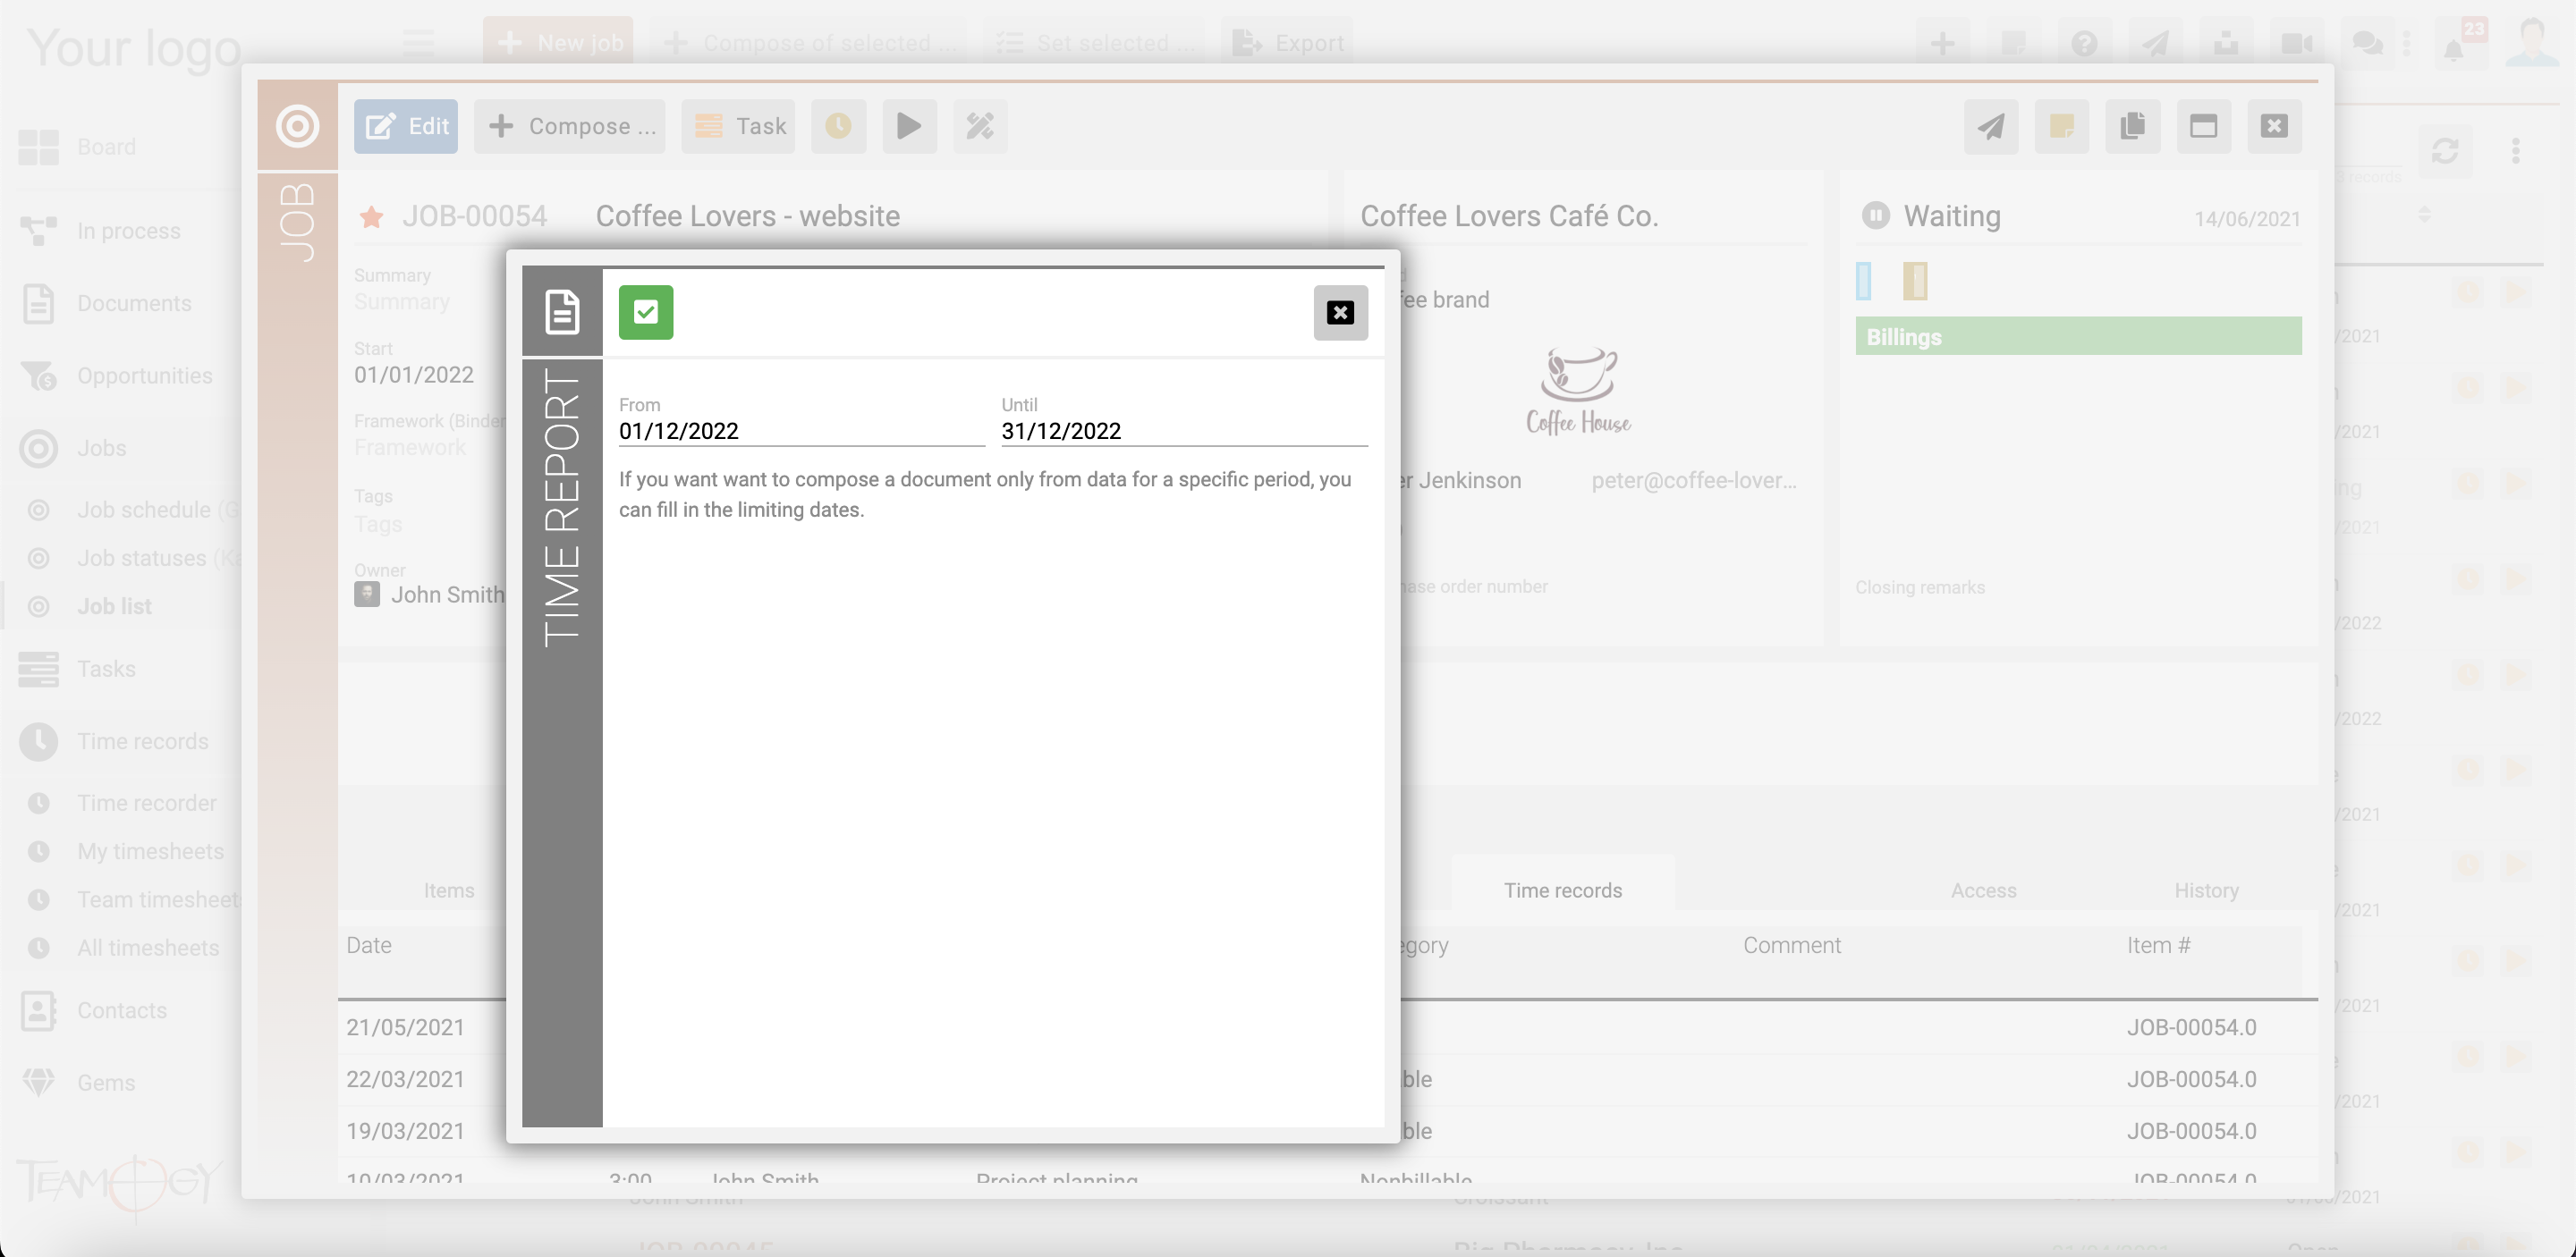
Task: Switch to the Time records tab
Action: coord(1563,890)
